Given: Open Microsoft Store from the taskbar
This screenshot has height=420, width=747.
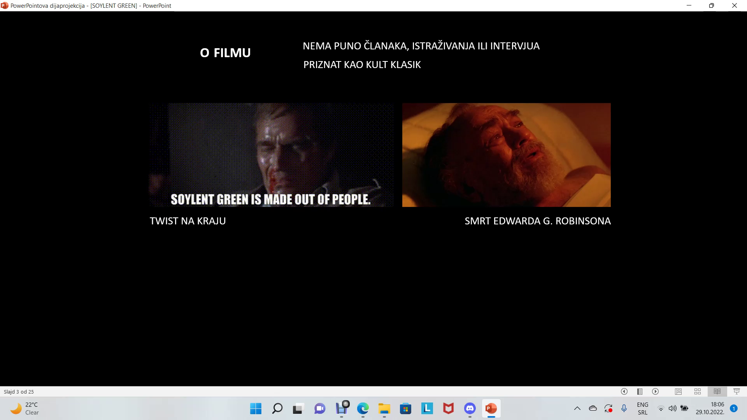Looking at the screenshot, I should tap(406, 409).
